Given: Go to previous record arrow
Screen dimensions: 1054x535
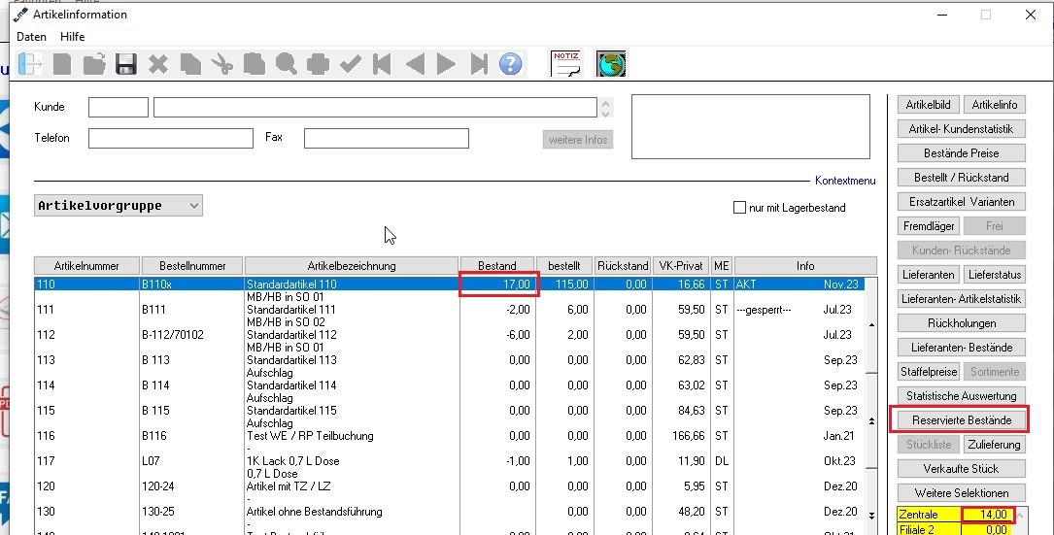Looking at the screenshot, I should (x=415, y=64).
